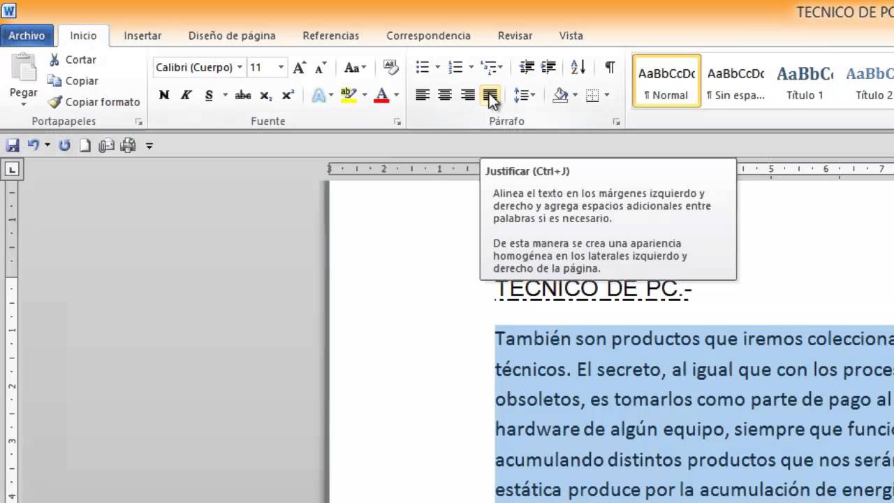Open the Fuente dialog launcher
Screen dimensions: 894x503
tap(397, 122)
